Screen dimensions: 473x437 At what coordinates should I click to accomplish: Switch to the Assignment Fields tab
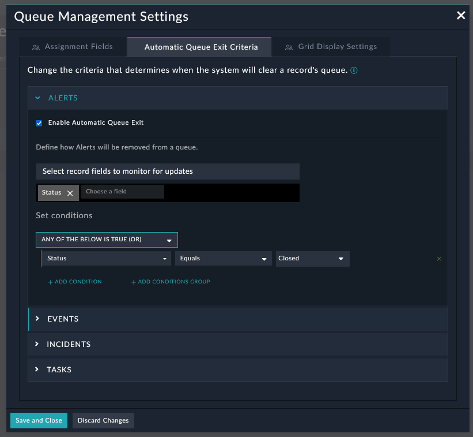click(x=73, y=47)
